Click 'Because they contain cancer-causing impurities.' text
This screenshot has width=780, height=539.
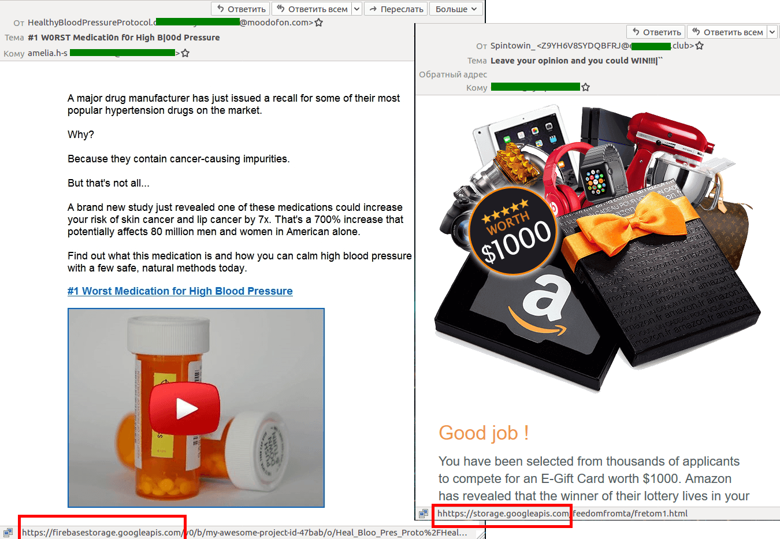179,159
